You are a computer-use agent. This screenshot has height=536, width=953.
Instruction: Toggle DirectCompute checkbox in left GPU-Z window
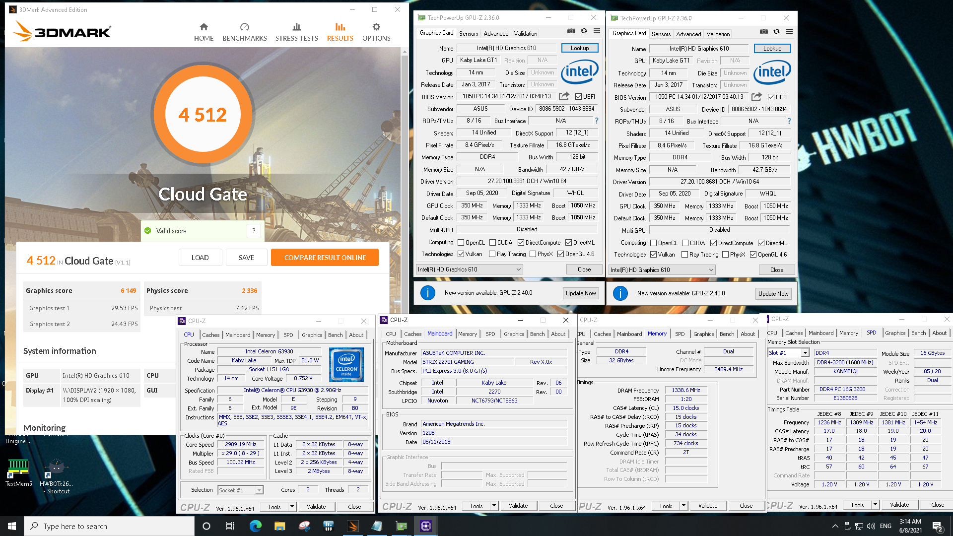(x=521, y=243)
